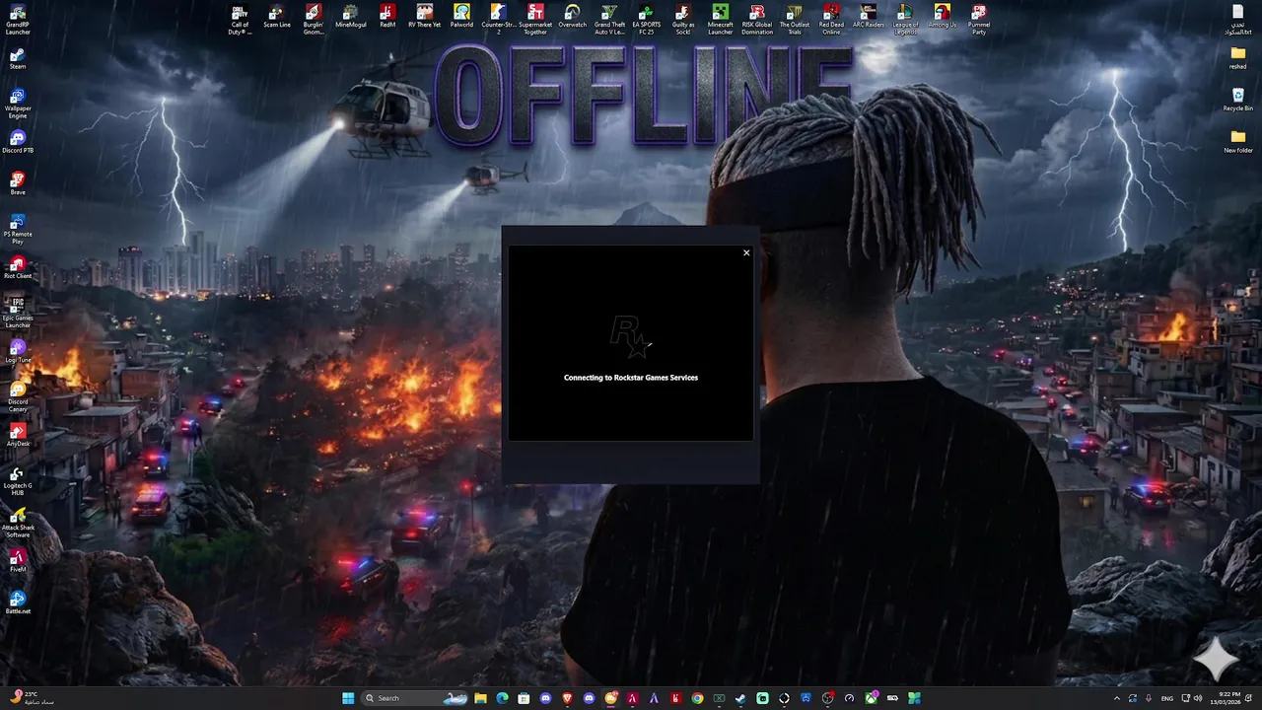Select the Epic Games Launcher desktop icon
This screenshot has width=1262, height=710.
[x=18, y=313]
